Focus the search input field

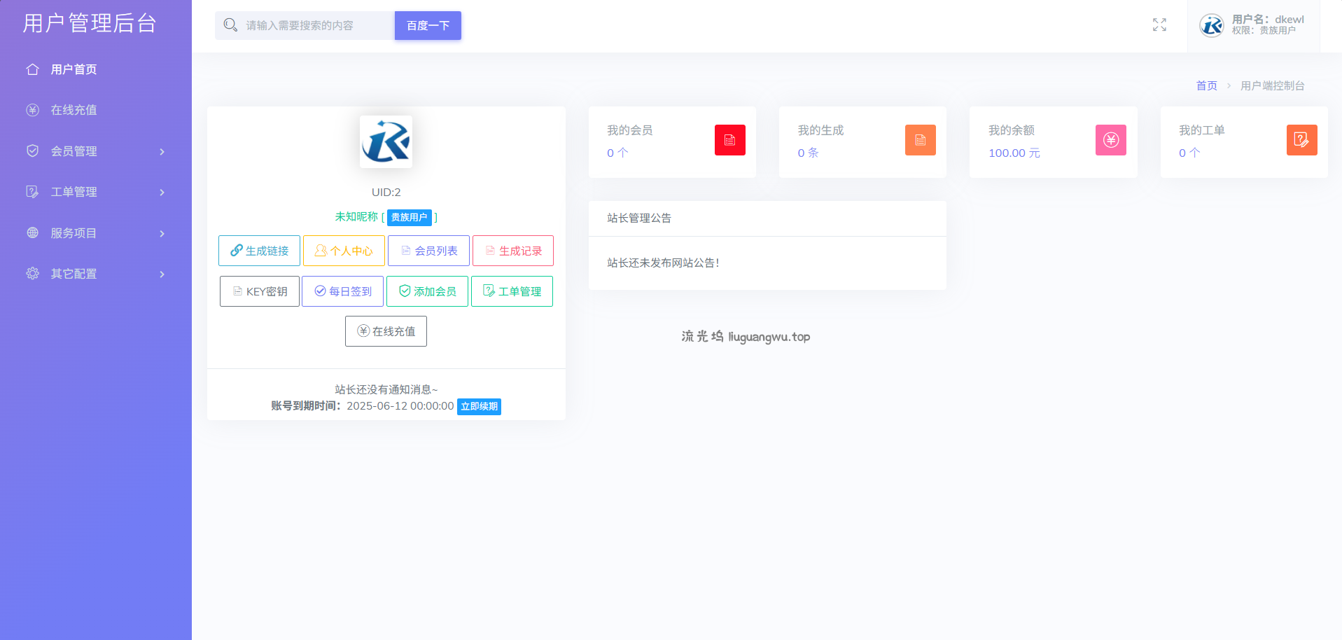[x=315, y=25]
